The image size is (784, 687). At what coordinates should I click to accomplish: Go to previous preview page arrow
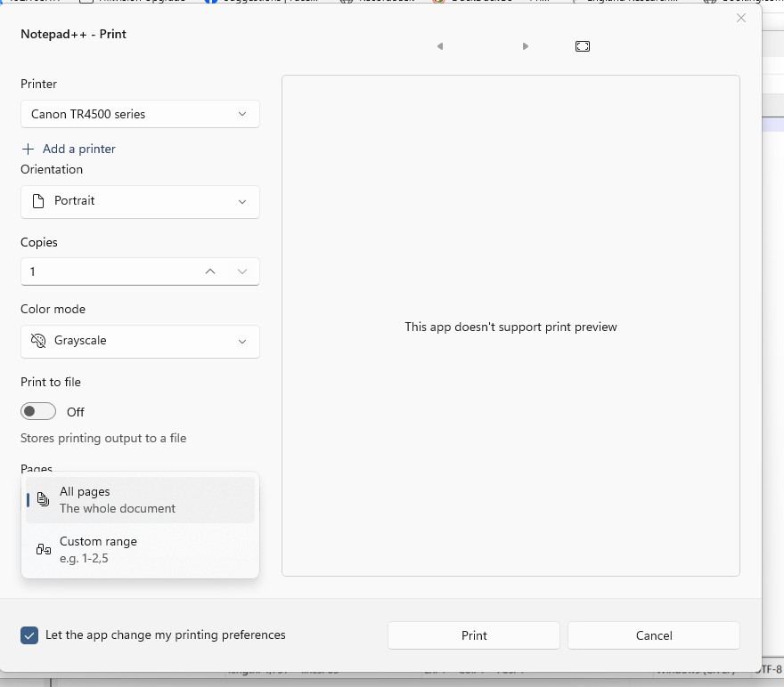440,46
